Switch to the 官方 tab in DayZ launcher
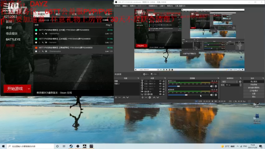Image resolution: width=265 pixels, height=149 pixels. 91,14
